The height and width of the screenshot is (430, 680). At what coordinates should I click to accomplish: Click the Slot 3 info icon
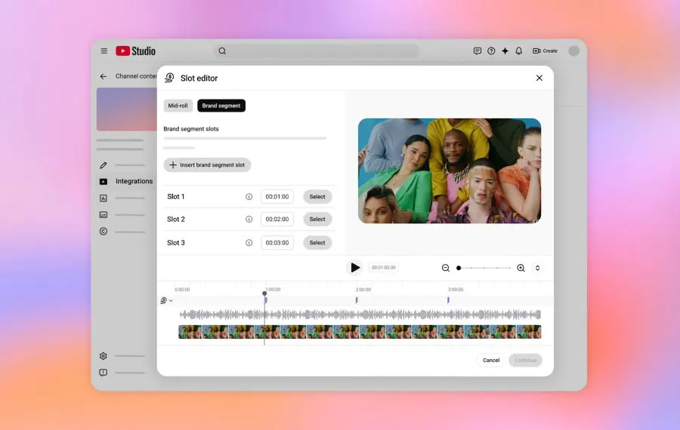[249, 243]
